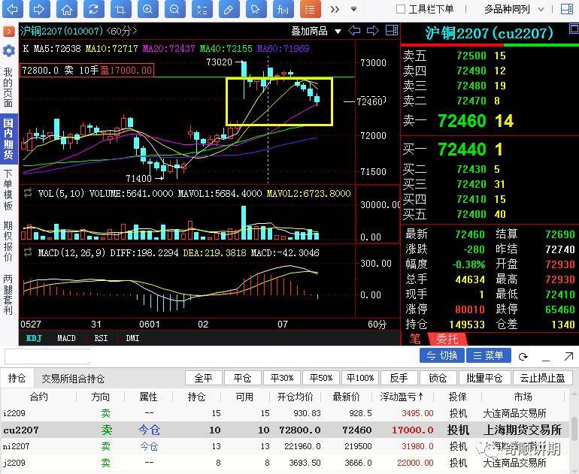Go to home page icon
This screenshot has height=474, width=579.
pos(67,9)
